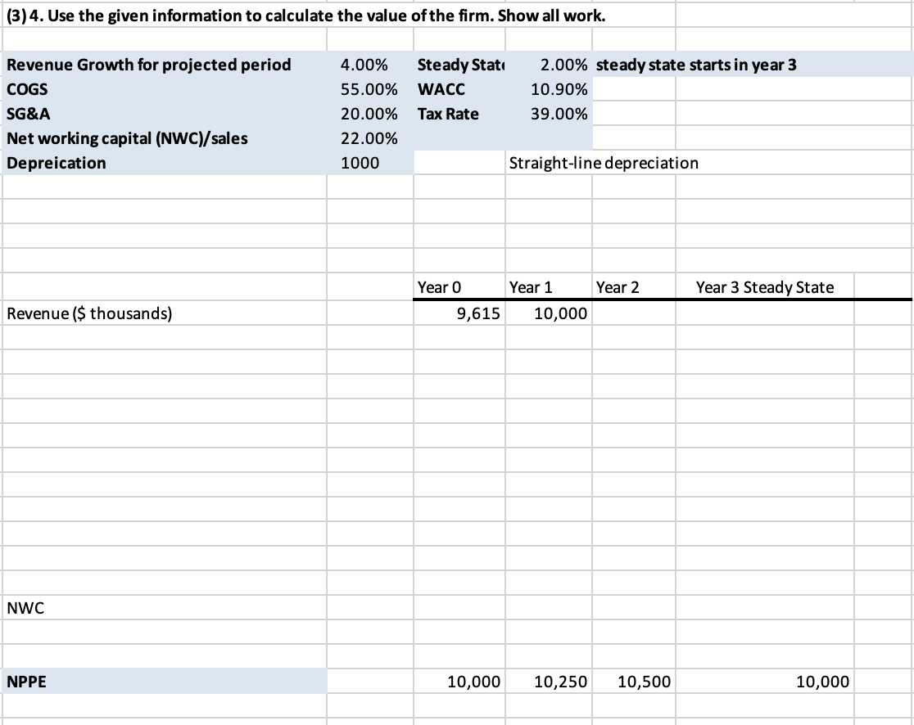
Task: Click the NWC row label cell
Action: 164,608
